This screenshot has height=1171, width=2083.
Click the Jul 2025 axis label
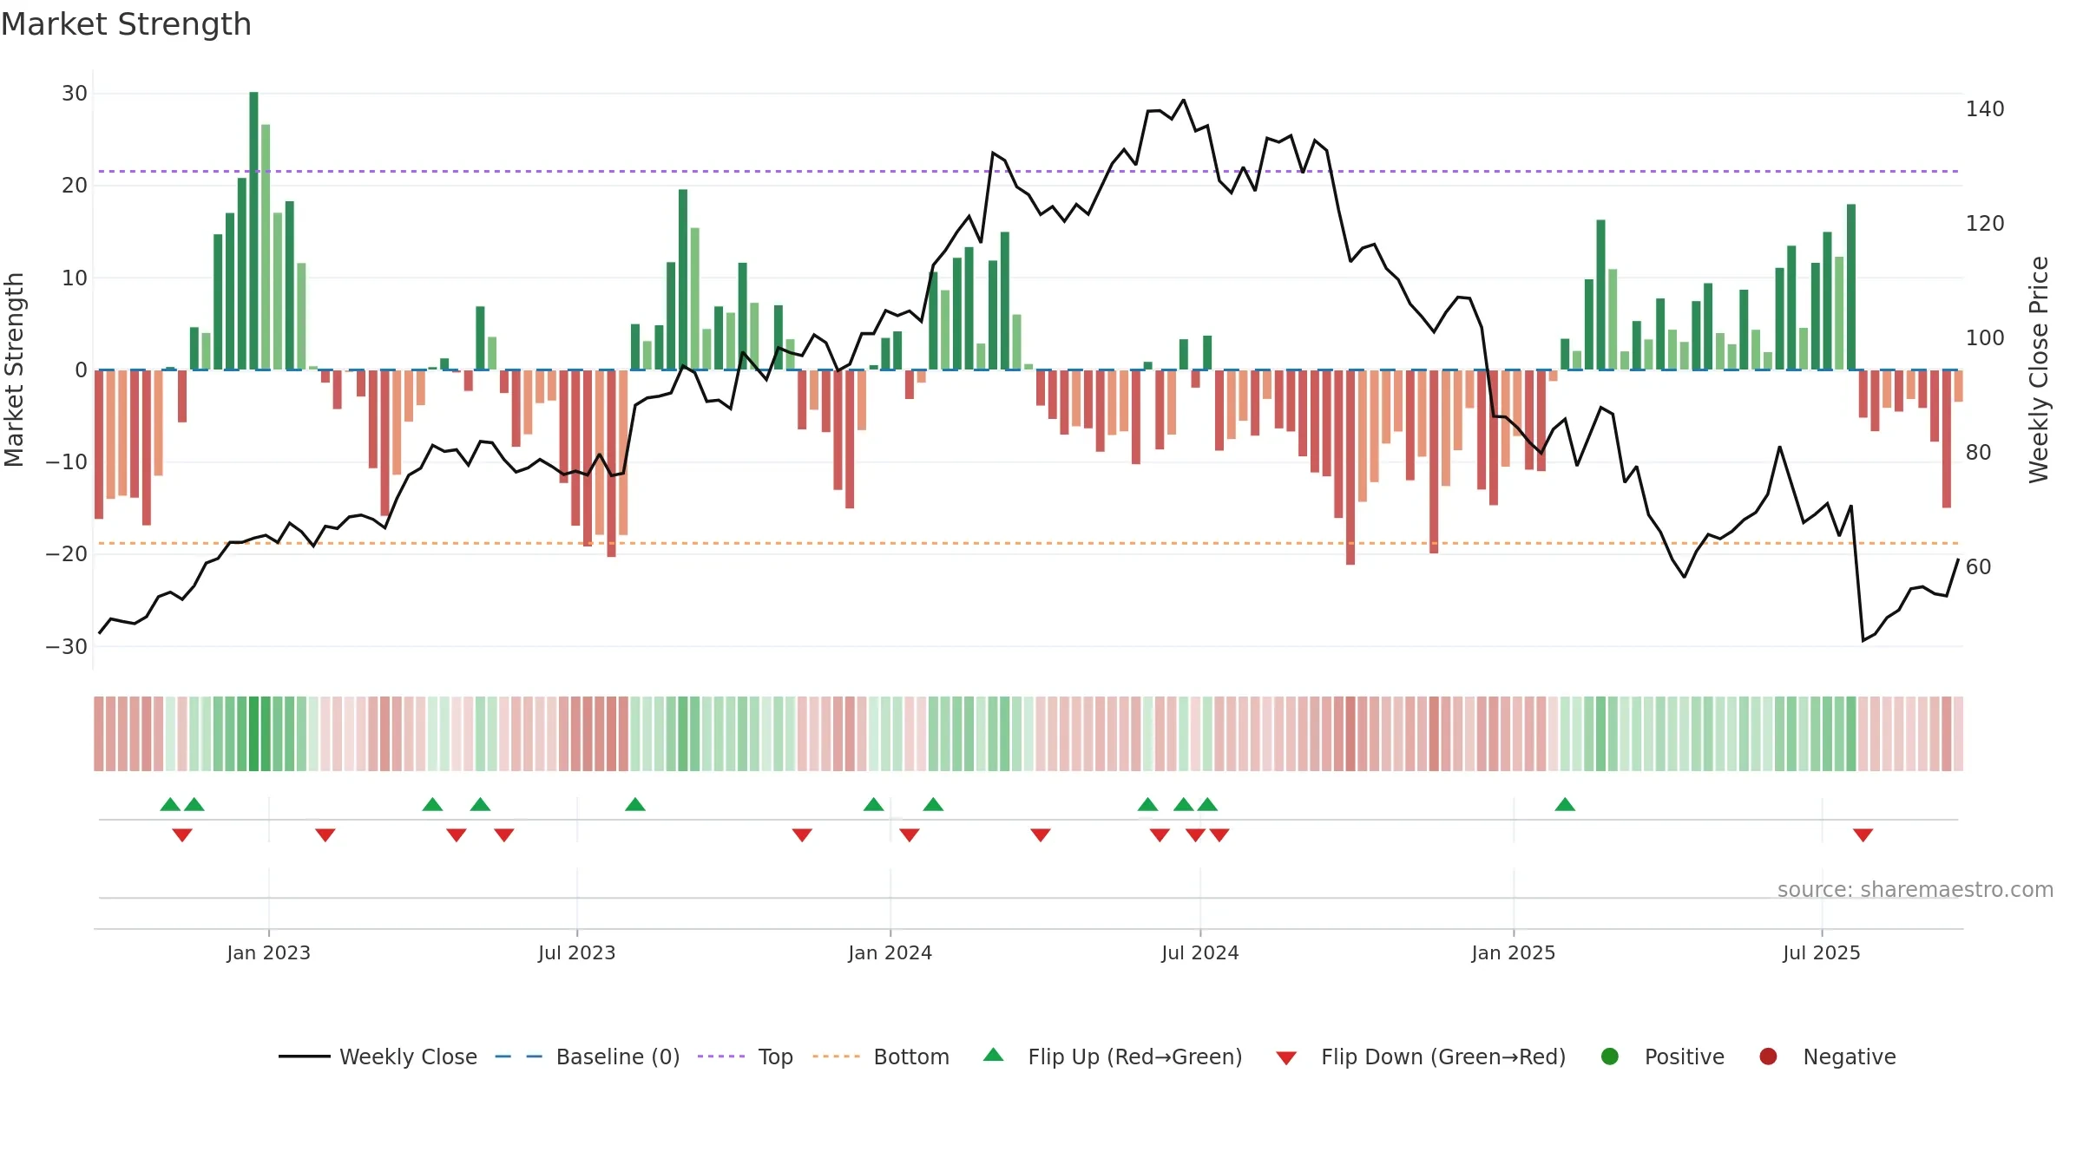[x=1822, y=953]
